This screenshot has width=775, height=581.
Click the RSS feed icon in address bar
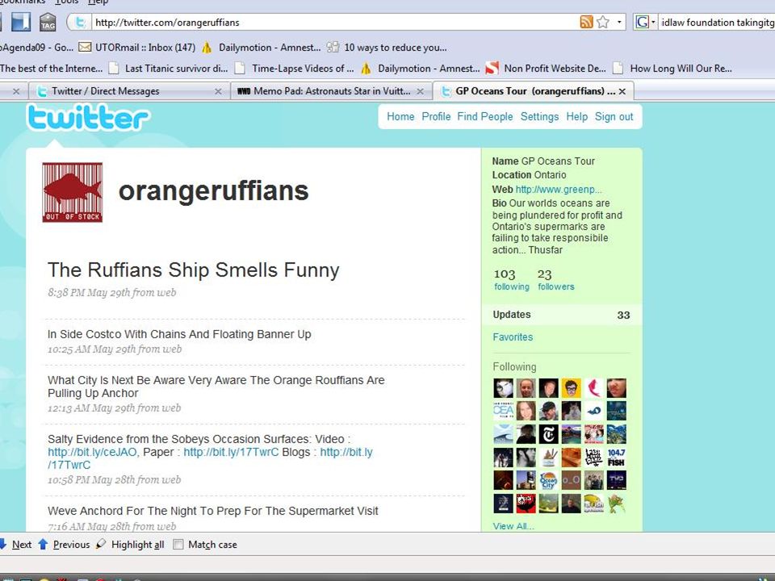[x=586, y=23]
